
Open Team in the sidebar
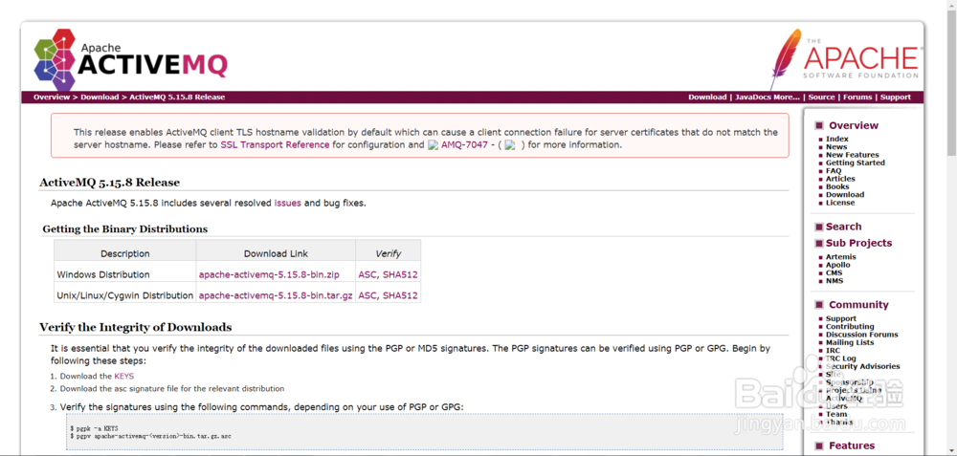point(836,414)
